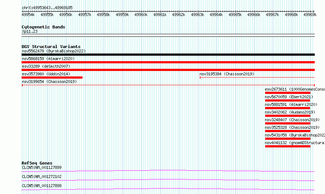Click red bar under nsv5881591

[287, 108]
